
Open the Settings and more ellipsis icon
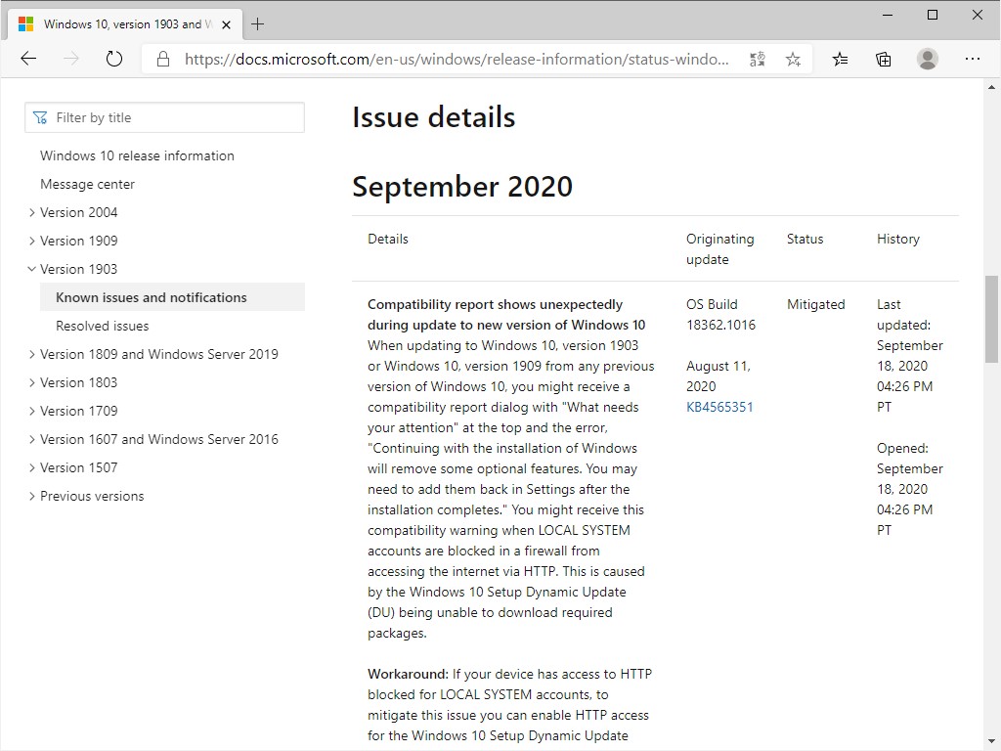[973, 59]
